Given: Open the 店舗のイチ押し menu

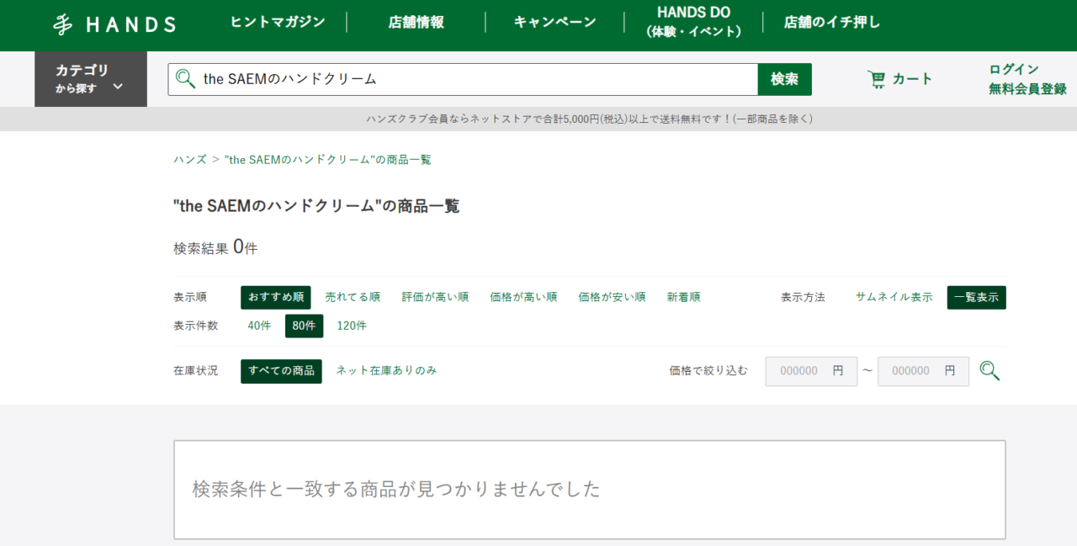Looking at the screenshot, I should 832,23.
